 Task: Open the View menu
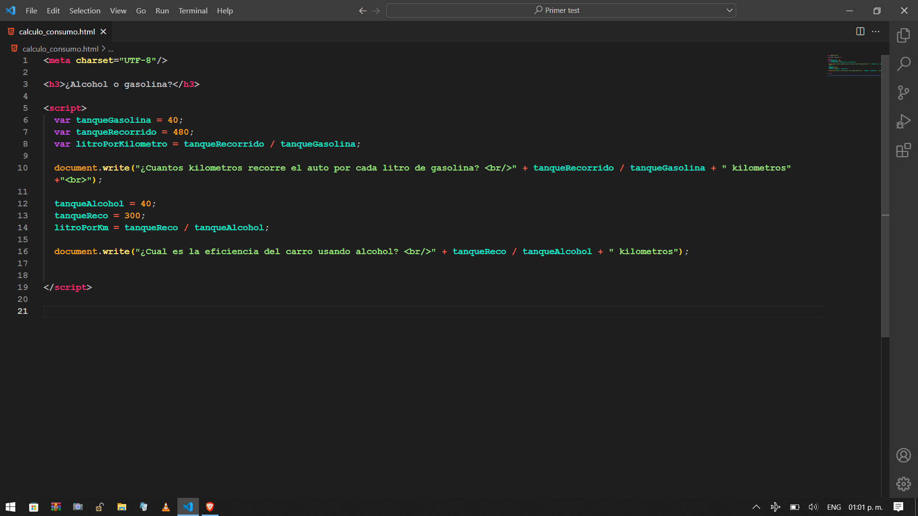[118, 11]
